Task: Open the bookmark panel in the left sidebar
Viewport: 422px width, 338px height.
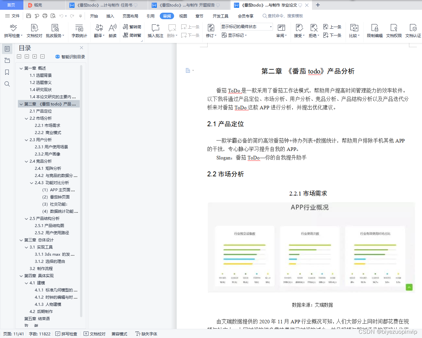Action: 7,72
